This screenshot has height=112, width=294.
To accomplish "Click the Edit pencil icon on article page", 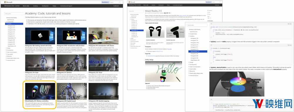I will [208, 12].
